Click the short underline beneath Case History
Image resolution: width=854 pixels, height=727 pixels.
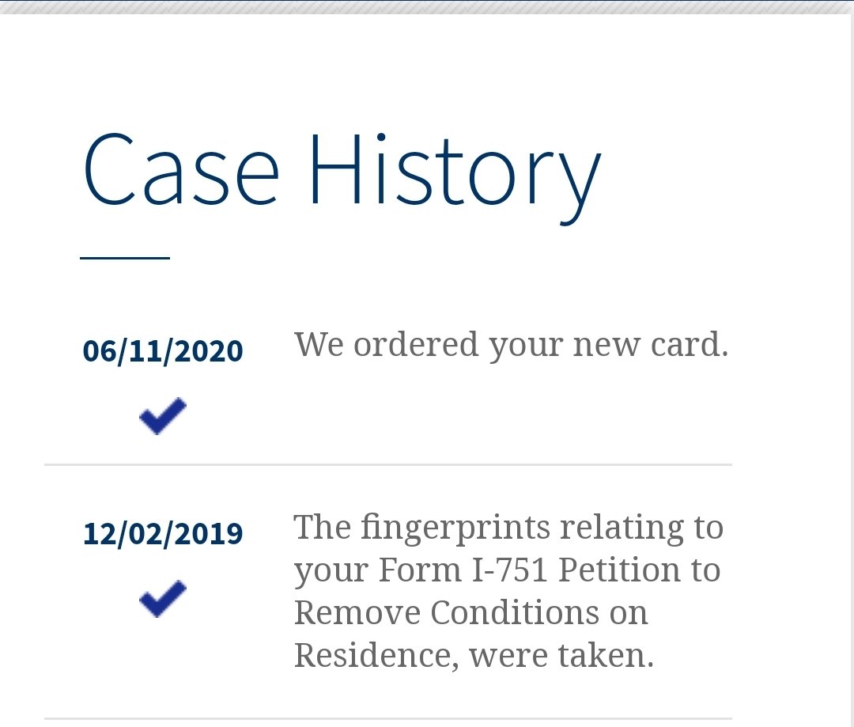tap(125, 258)
